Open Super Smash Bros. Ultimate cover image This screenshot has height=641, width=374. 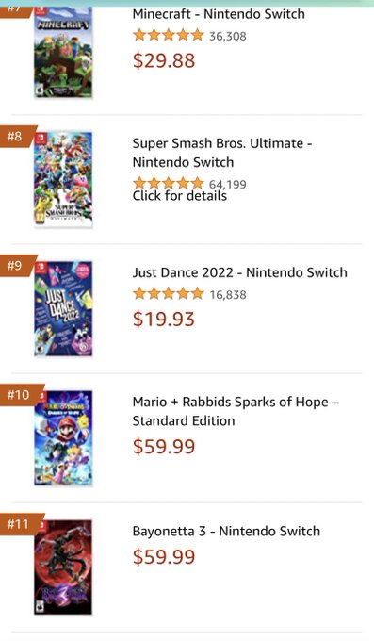coord(63,179)
